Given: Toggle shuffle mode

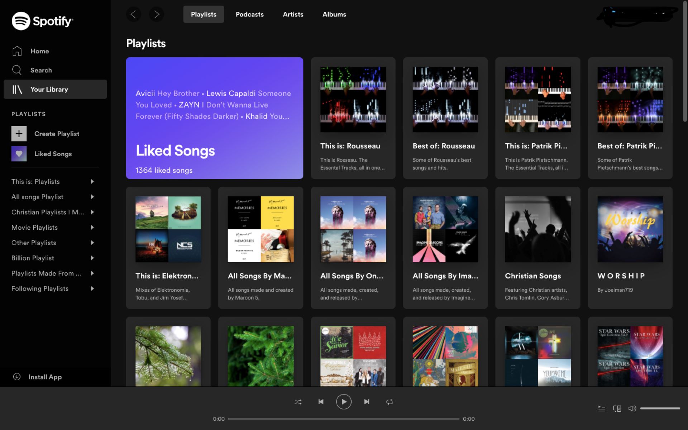Looking at the screenshot, I should 298,402.
